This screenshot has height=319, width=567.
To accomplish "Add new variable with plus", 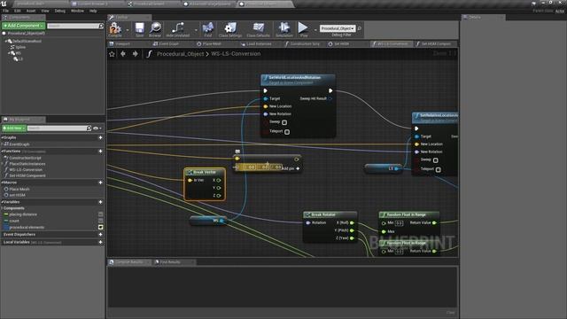I will click(x=100, y=202).
